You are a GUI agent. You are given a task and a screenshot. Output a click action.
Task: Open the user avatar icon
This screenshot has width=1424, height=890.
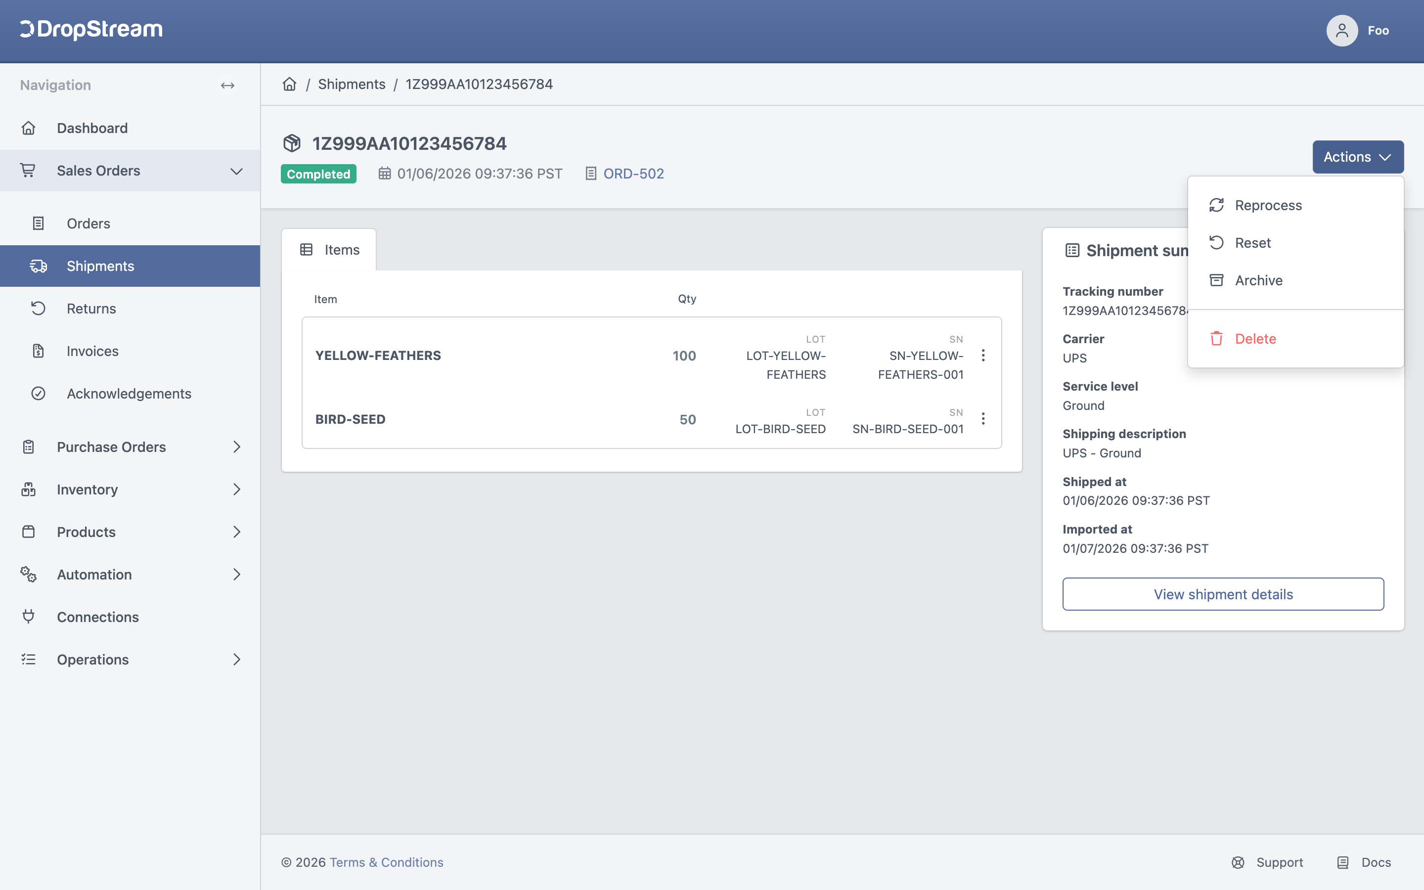click(1341, 31)
